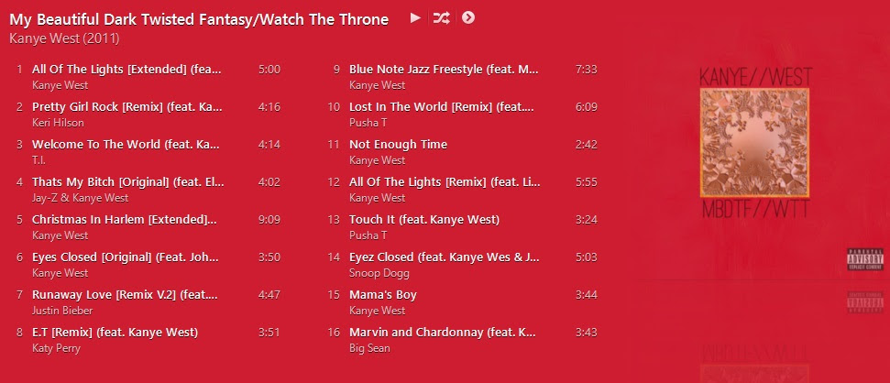Play the album with the play icon
Image resolution: width=890 pixels, height=383 pixels.
[415, 18]
